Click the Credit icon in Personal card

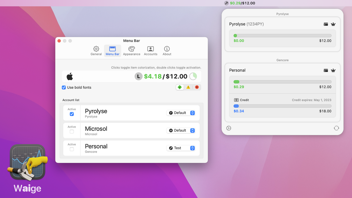[236, 100]
